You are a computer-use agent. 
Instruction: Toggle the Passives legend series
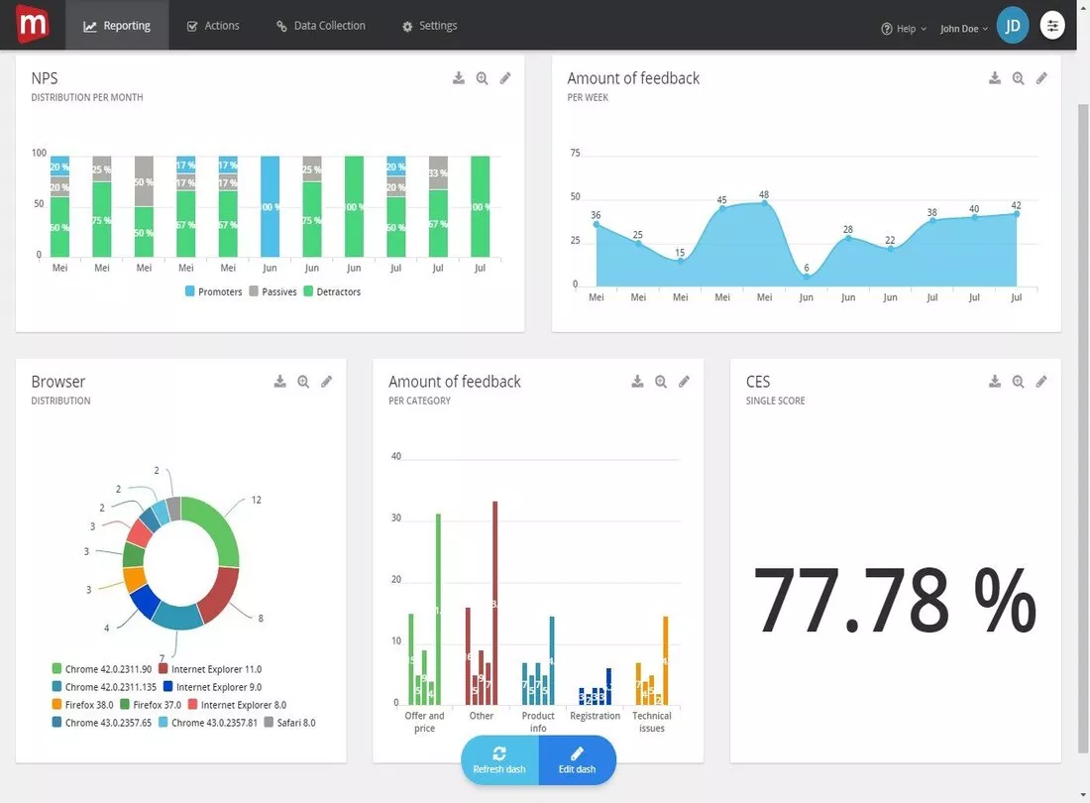(x=273, y=291)
